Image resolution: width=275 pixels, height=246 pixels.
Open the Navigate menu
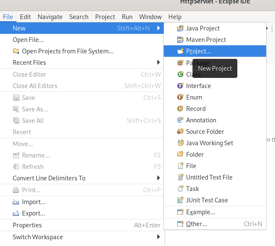point(50,17)
